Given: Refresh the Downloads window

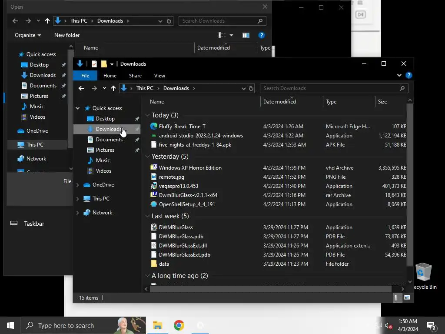Looking at the screenshot, I should click(x=251, y=89).
